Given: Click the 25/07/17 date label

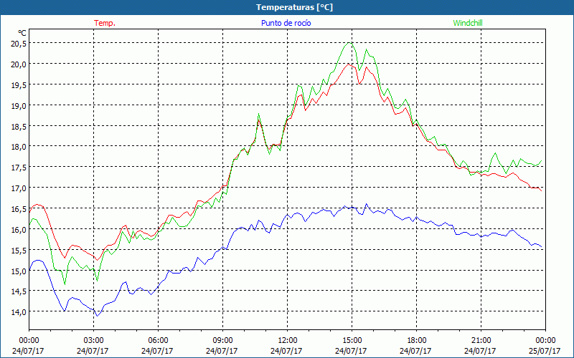Looking at the screenshot, I should tap(545, 351).
